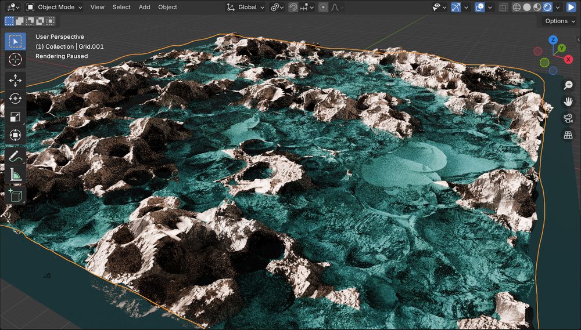Click the "(1) Collection | Grid.001" text

click(x=70, y=46)
